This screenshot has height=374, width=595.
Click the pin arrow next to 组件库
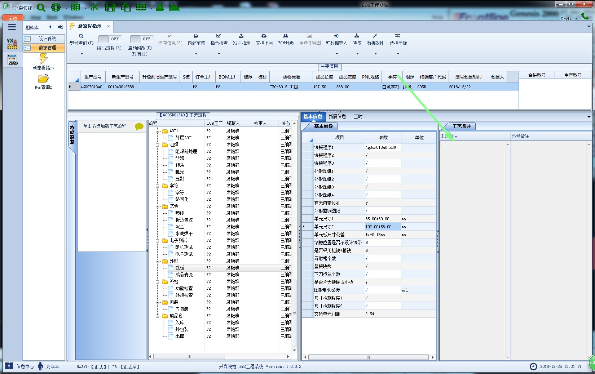pos(60,27)
